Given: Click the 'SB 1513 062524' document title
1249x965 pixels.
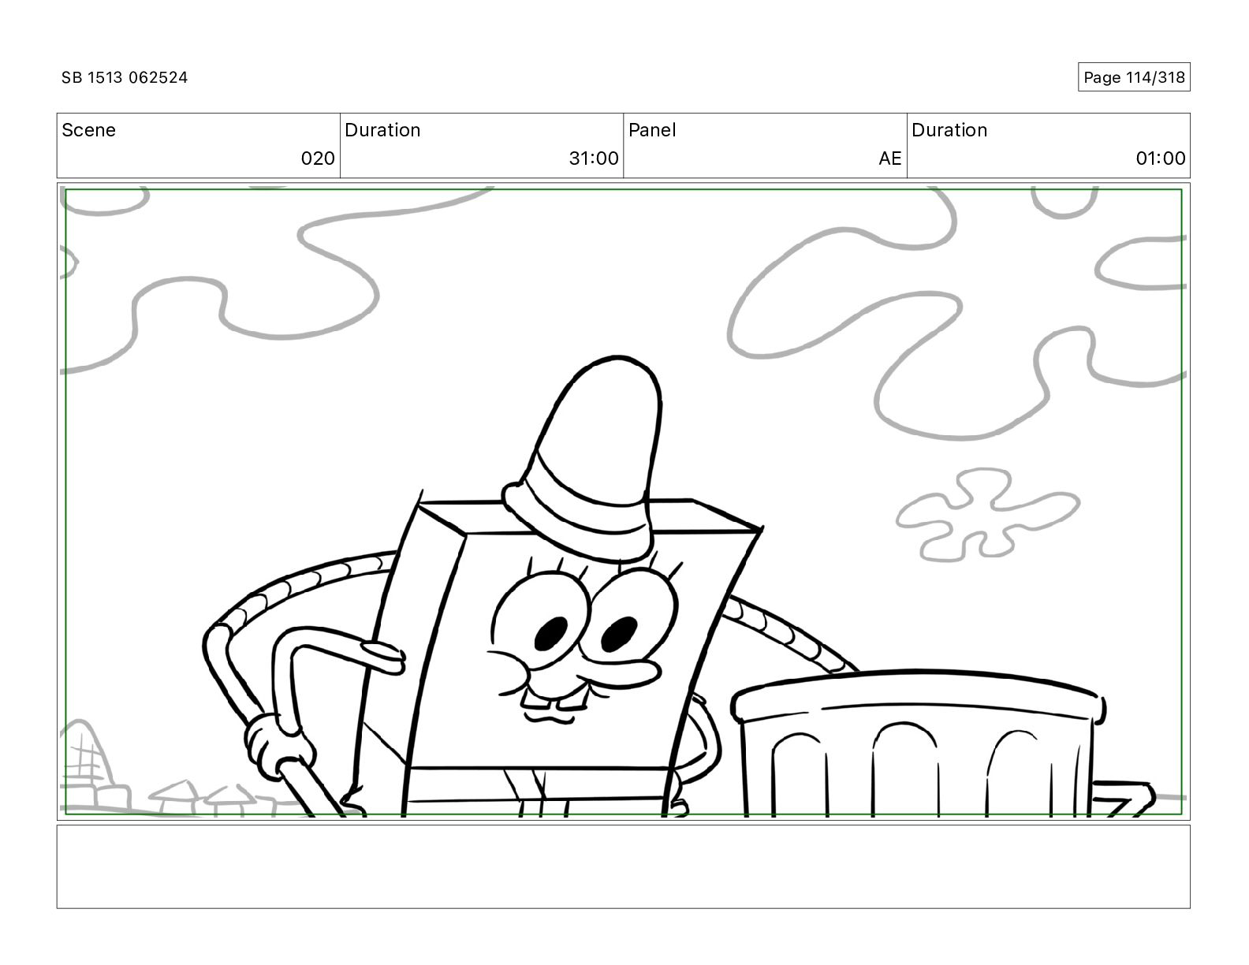Looking at the screenshot, I should 125,77.
